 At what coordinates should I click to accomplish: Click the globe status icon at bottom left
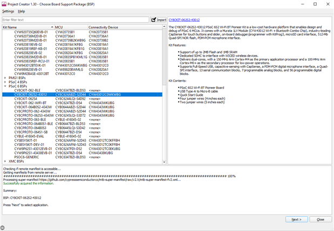[x=2, y=228]
